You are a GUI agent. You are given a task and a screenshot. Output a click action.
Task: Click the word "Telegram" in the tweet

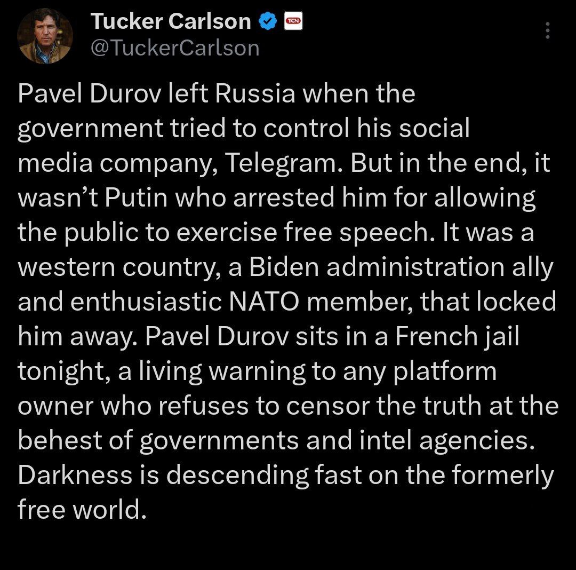pyautogui.click(x=283, y=163)
